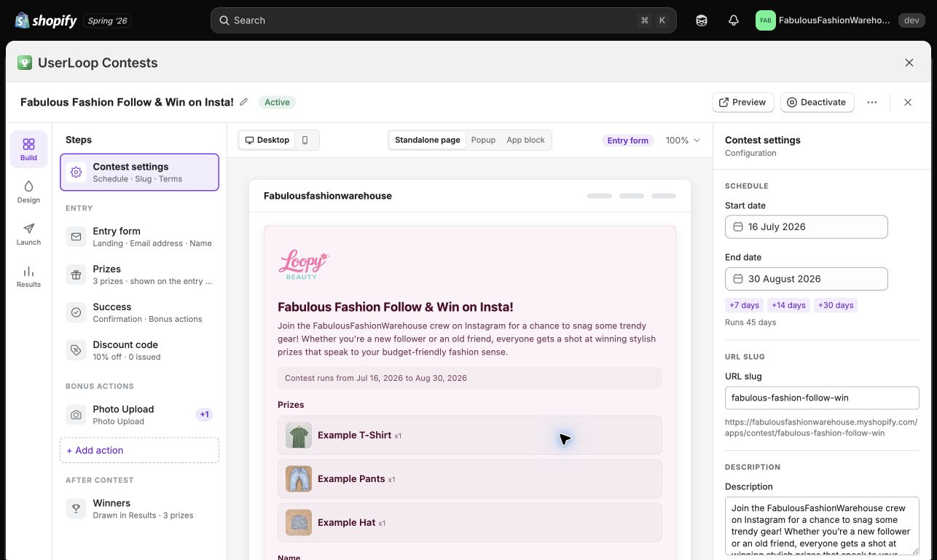Open the Start date picker 16 July 2026
This screenshot has width=937, height=560.
point(807,226)
